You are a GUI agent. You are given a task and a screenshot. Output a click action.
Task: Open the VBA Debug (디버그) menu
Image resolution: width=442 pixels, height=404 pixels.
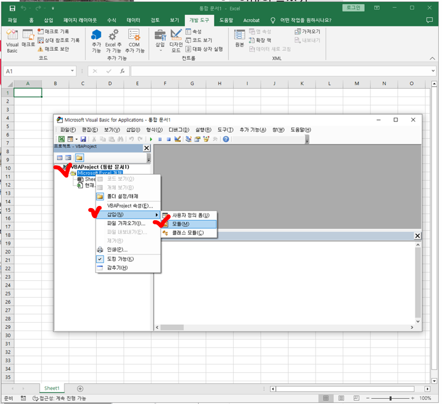click(179, 130)
